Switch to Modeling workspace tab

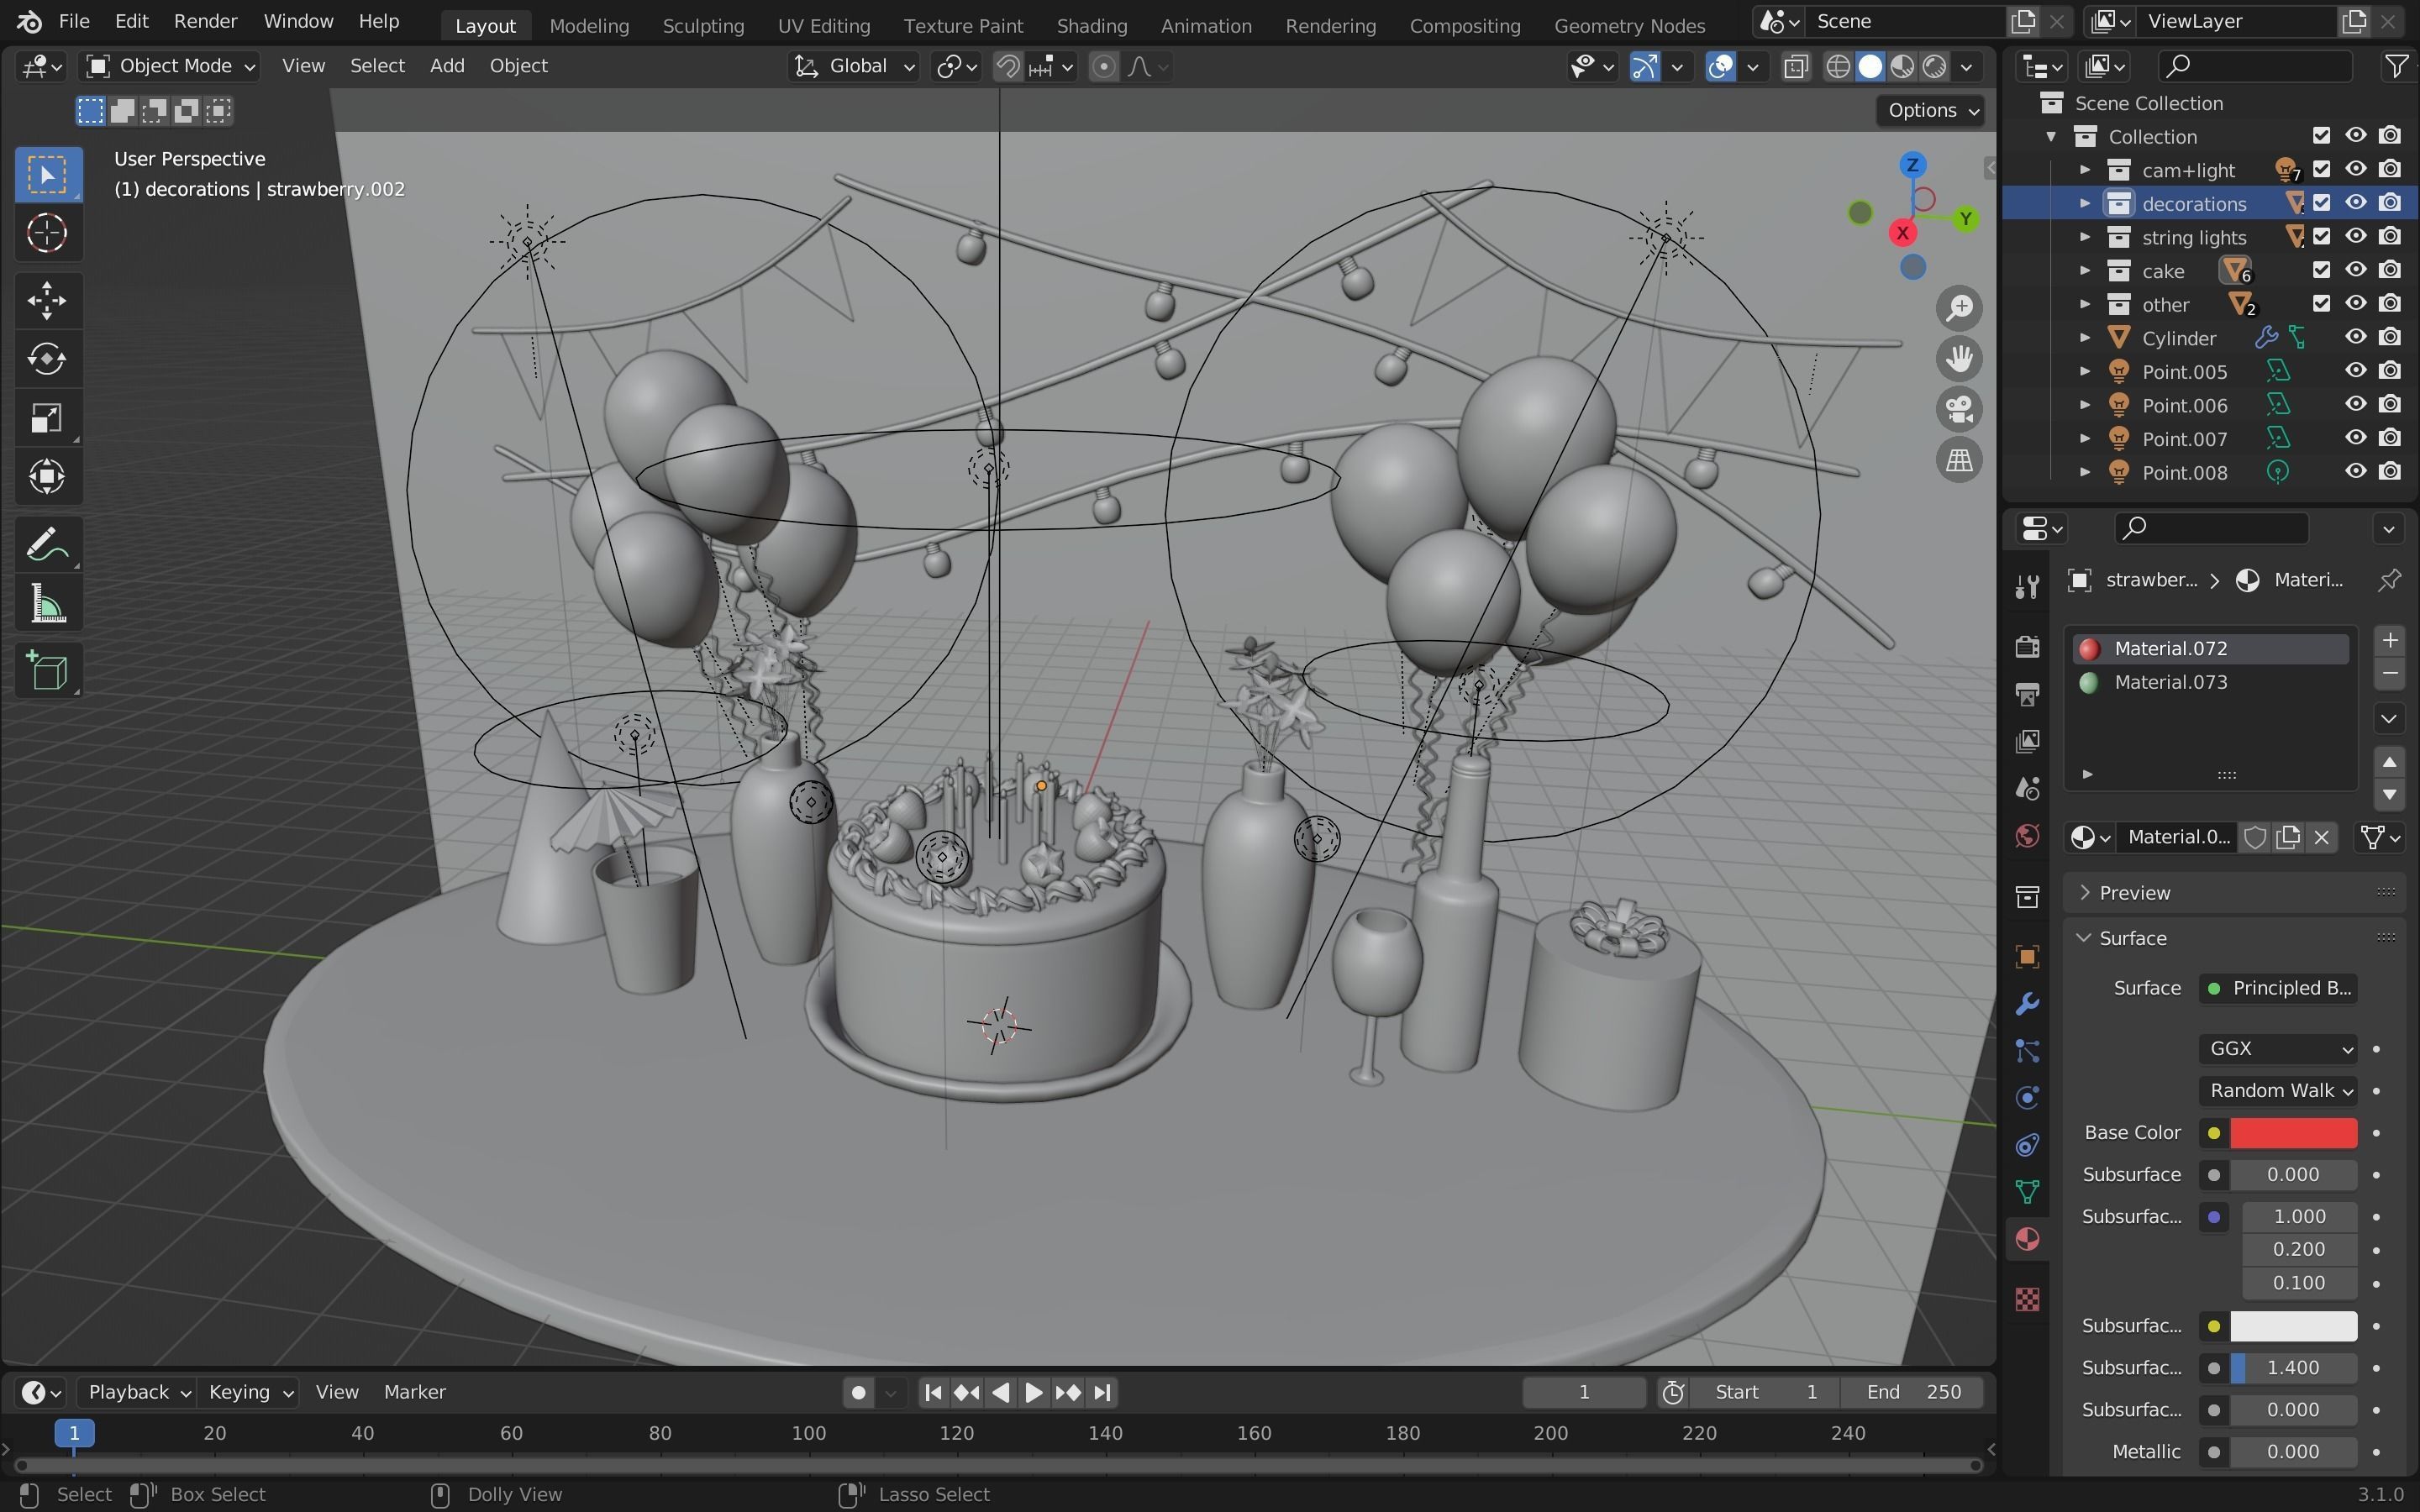[x=589, y=25]
